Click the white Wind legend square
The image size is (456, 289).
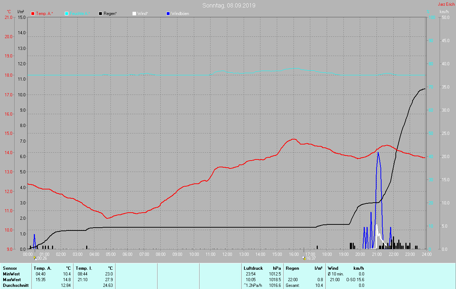[x=134, y=14]
